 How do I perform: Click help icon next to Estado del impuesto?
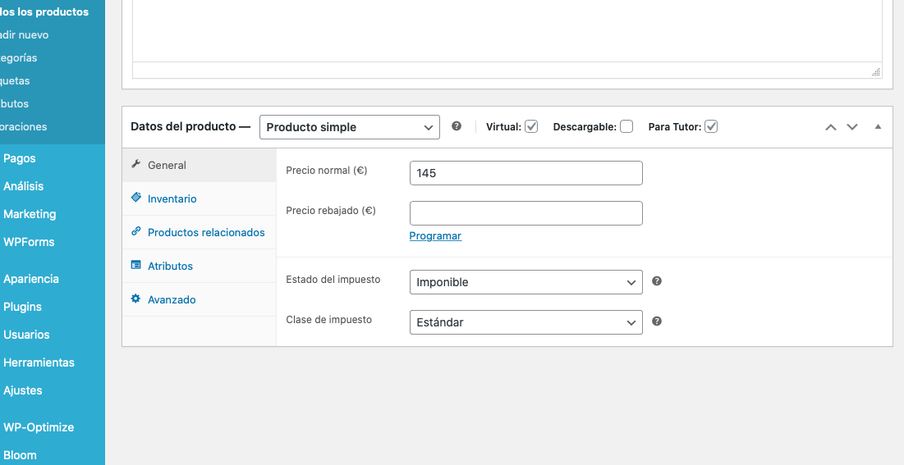[x=657, y=281]
